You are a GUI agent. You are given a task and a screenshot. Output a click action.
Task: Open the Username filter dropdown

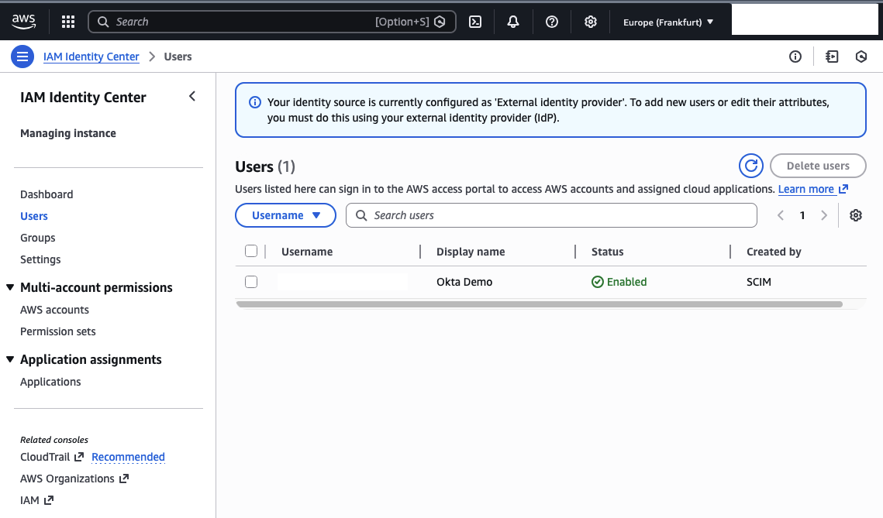pos(285,214)
